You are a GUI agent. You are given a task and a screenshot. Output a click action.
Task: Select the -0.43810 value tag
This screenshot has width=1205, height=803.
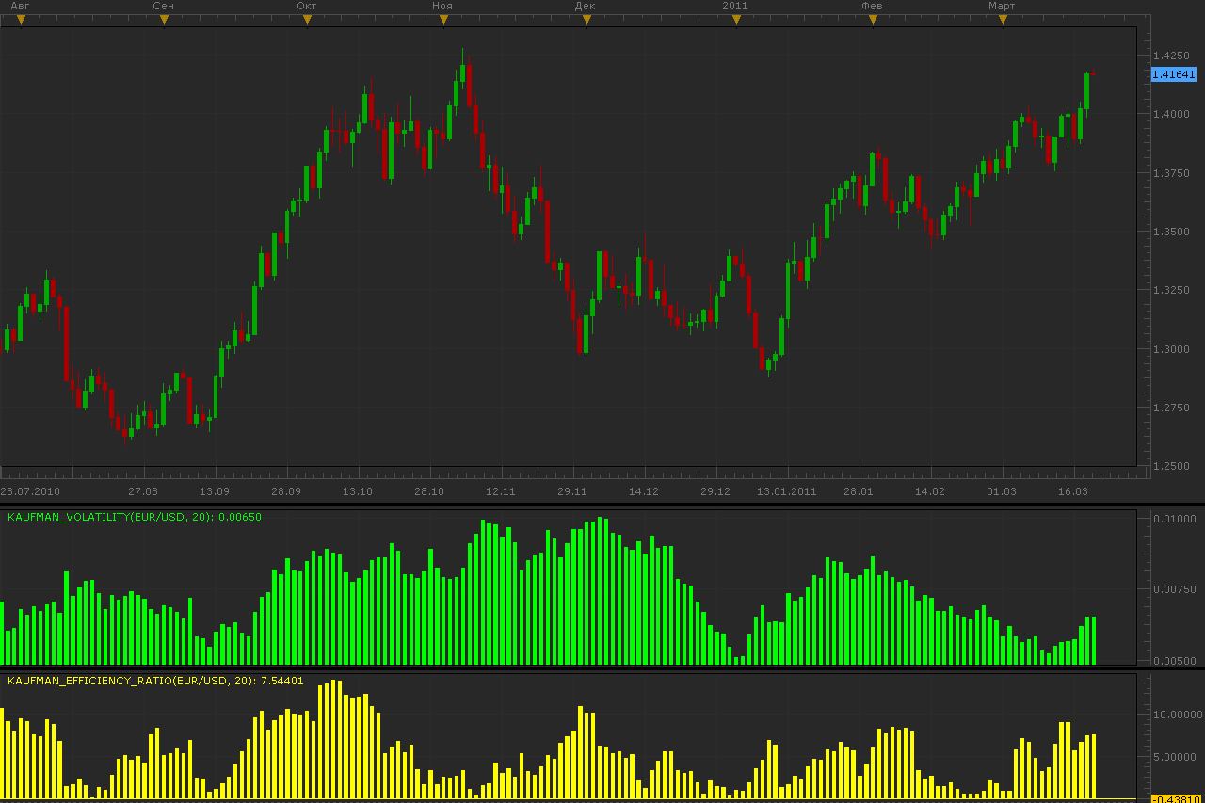tap(1174, 799)
